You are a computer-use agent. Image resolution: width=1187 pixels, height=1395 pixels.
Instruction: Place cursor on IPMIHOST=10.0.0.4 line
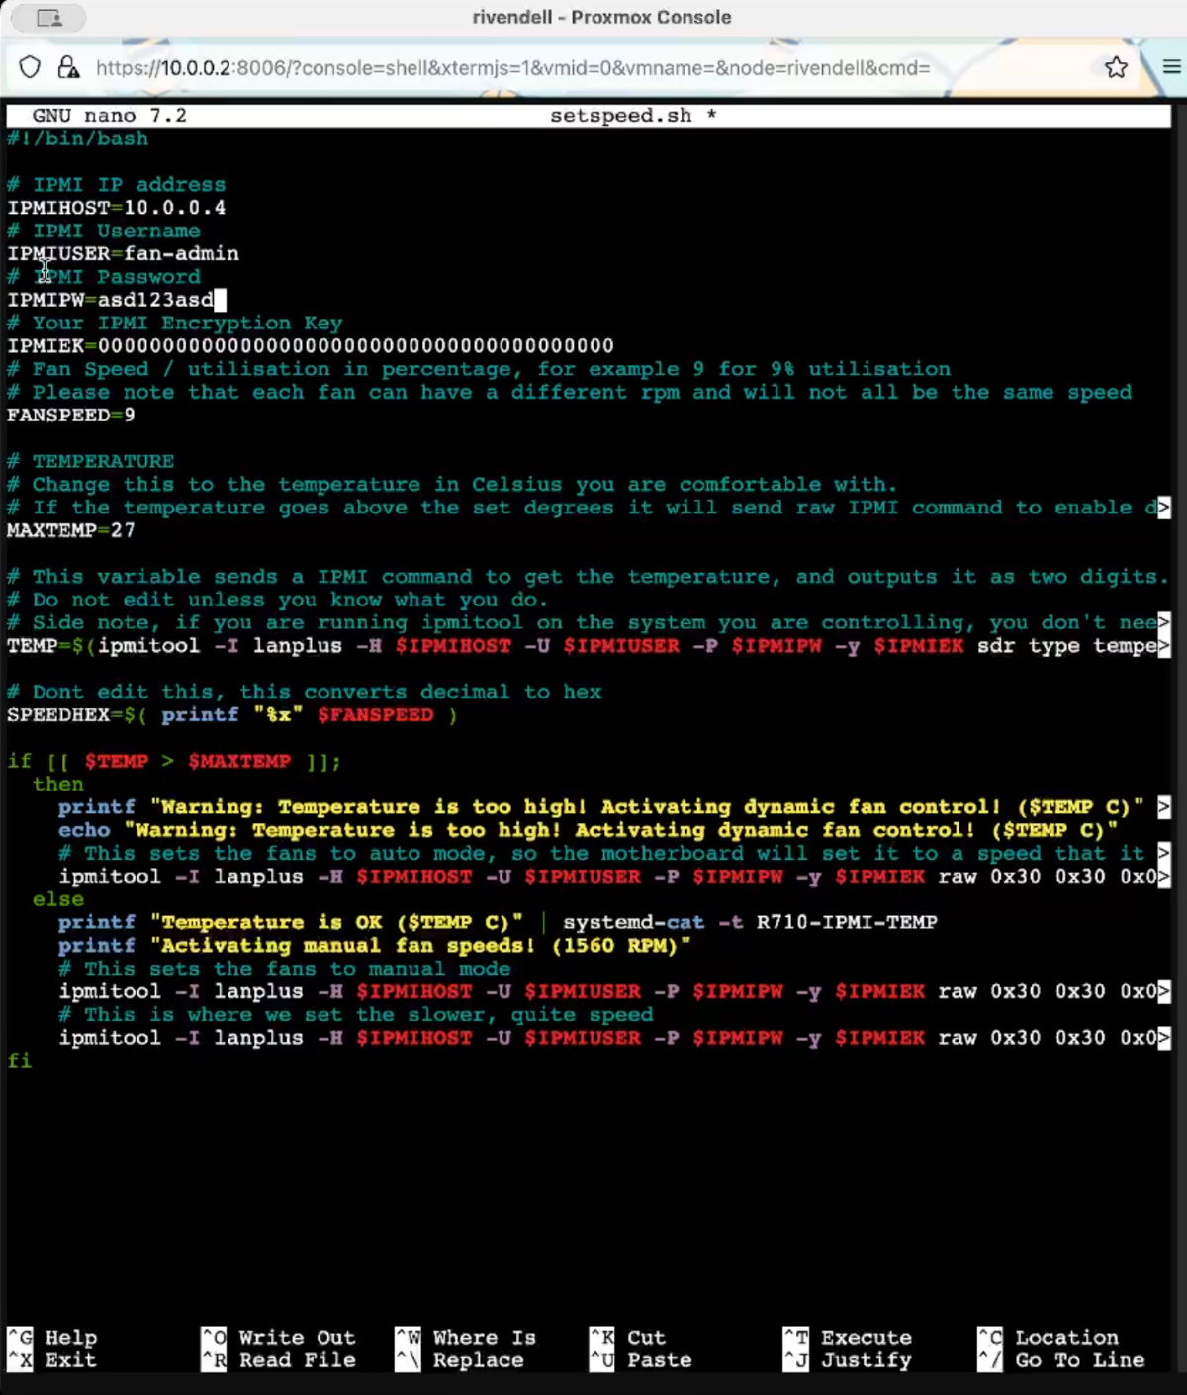[x=117, y=208]
